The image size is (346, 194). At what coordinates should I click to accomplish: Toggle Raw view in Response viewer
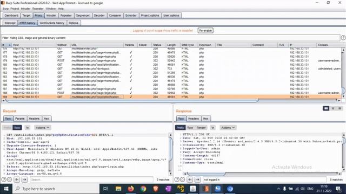tap(190, 128)
